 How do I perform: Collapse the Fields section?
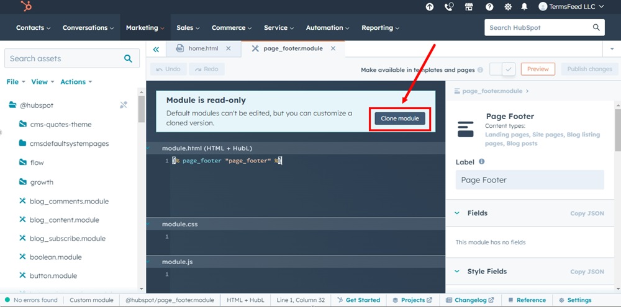point(457,213)
